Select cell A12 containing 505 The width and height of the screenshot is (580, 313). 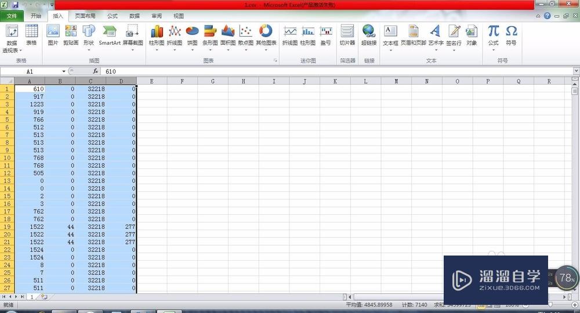point(30,173)
